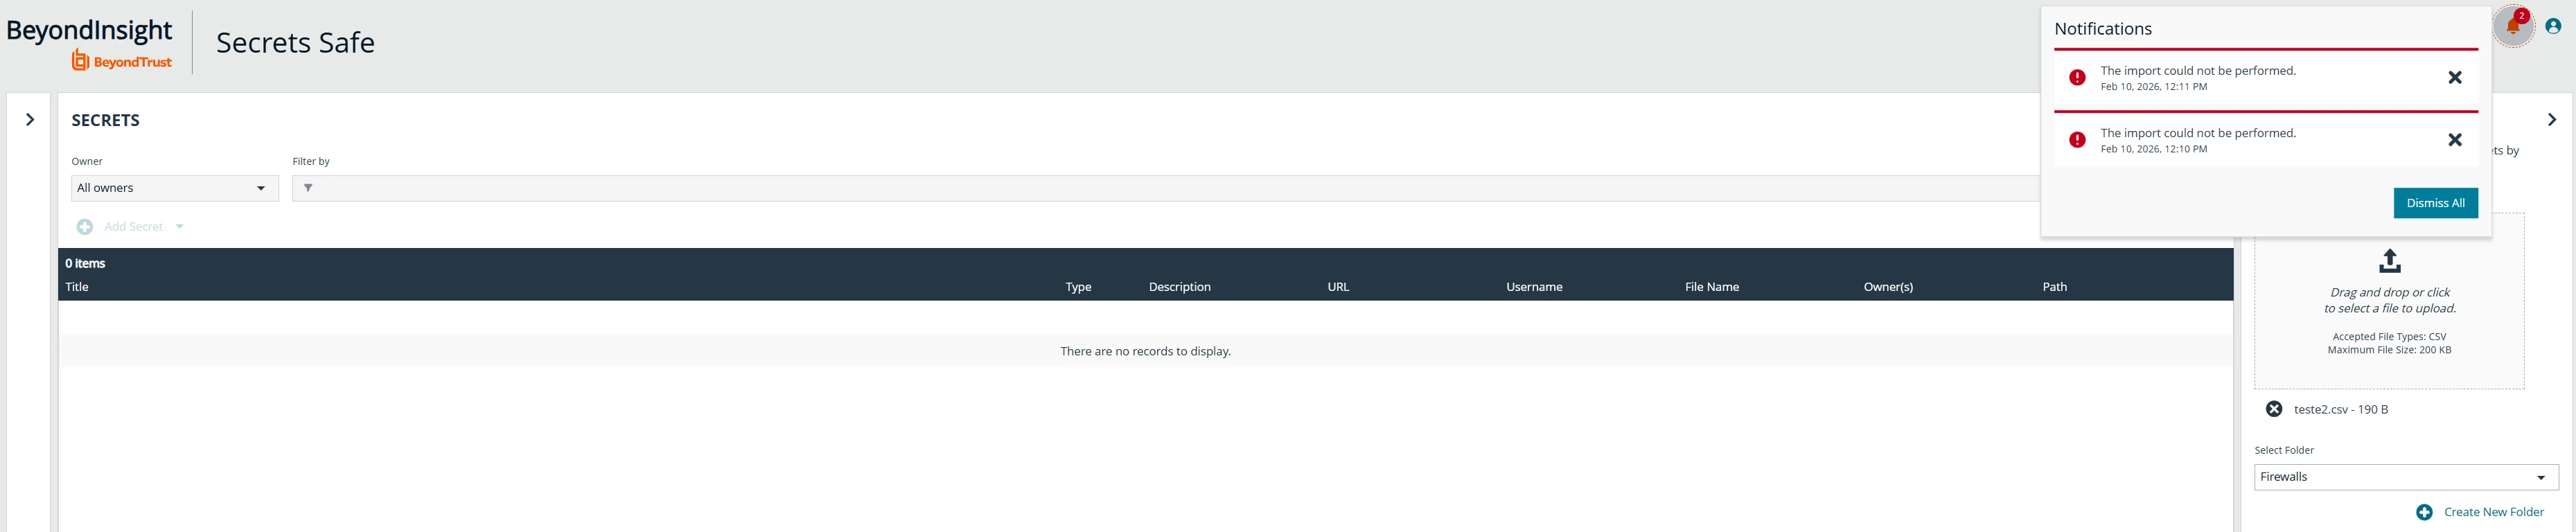Sort by the Username column header

pyautogui.click(x=1534, y=287)
